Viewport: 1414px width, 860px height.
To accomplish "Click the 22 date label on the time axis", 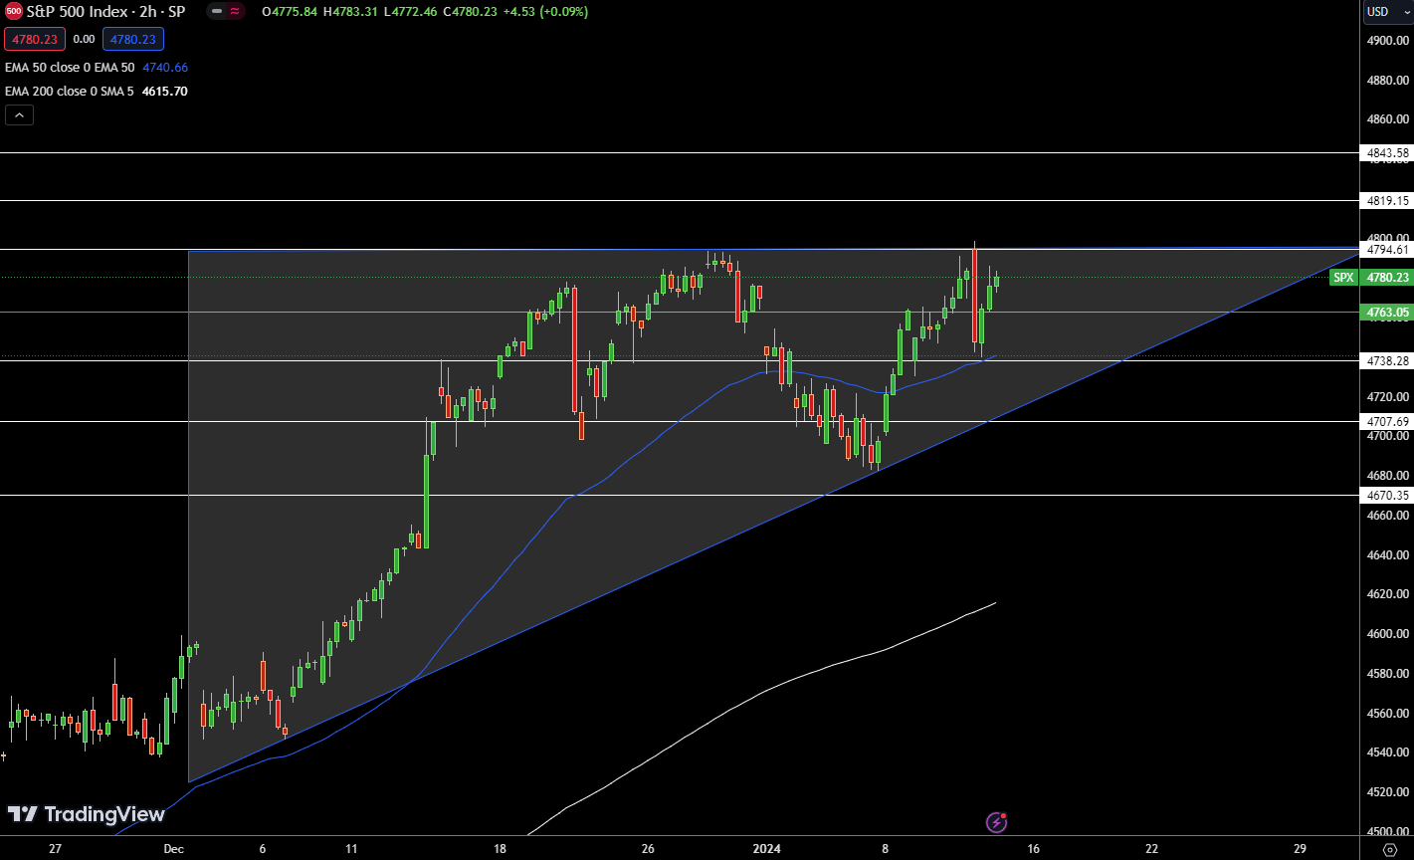I will pyautogui.click(x=1151, y=849).
